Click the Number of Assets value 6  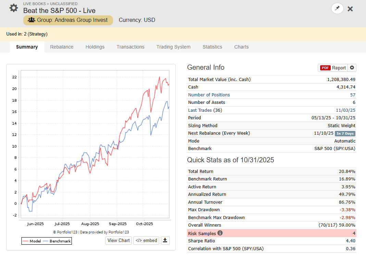(x=354, y=102)
